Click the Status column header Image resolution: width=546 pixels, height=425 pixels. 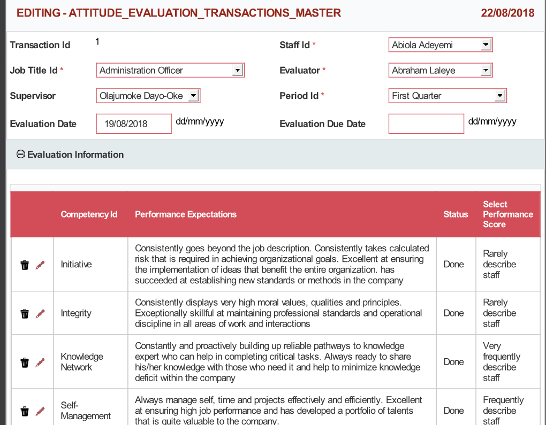click(x=456, y=214)
